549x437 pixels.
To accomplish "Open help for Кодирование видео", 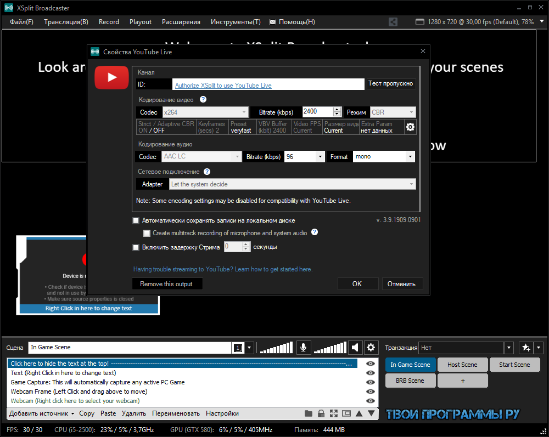I will pyautogui.click(x=203, y=100).
